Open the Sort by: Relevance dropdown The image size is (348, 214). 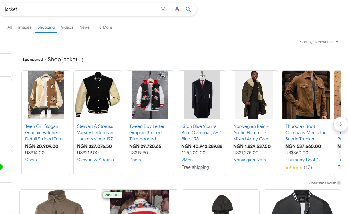[319, 42]
